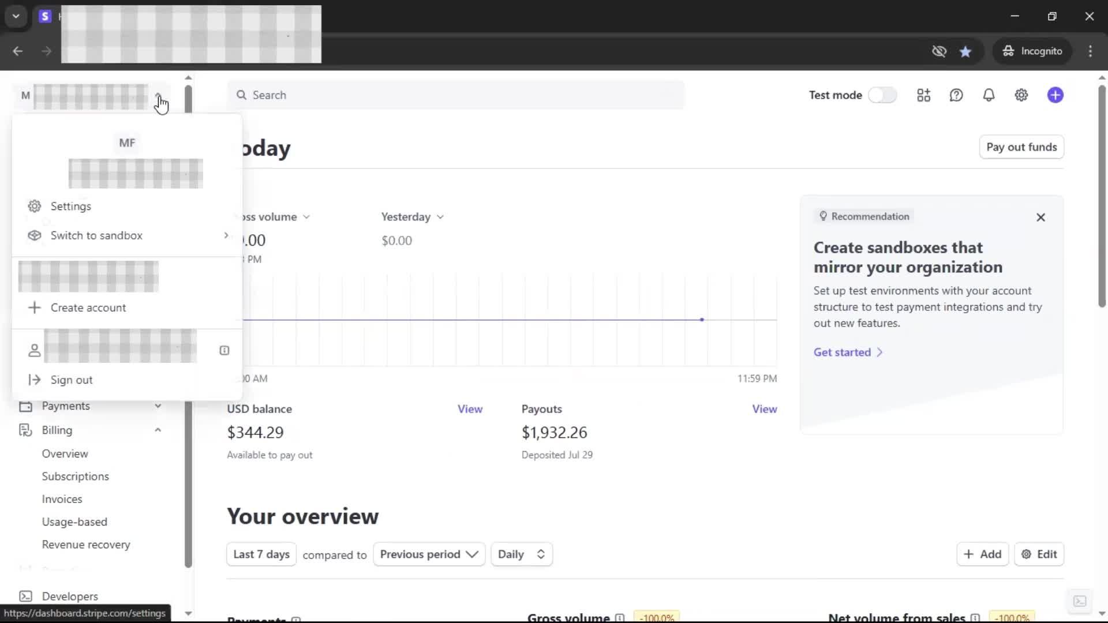Click the tracking protection eye icon

(x=939, y=51)
